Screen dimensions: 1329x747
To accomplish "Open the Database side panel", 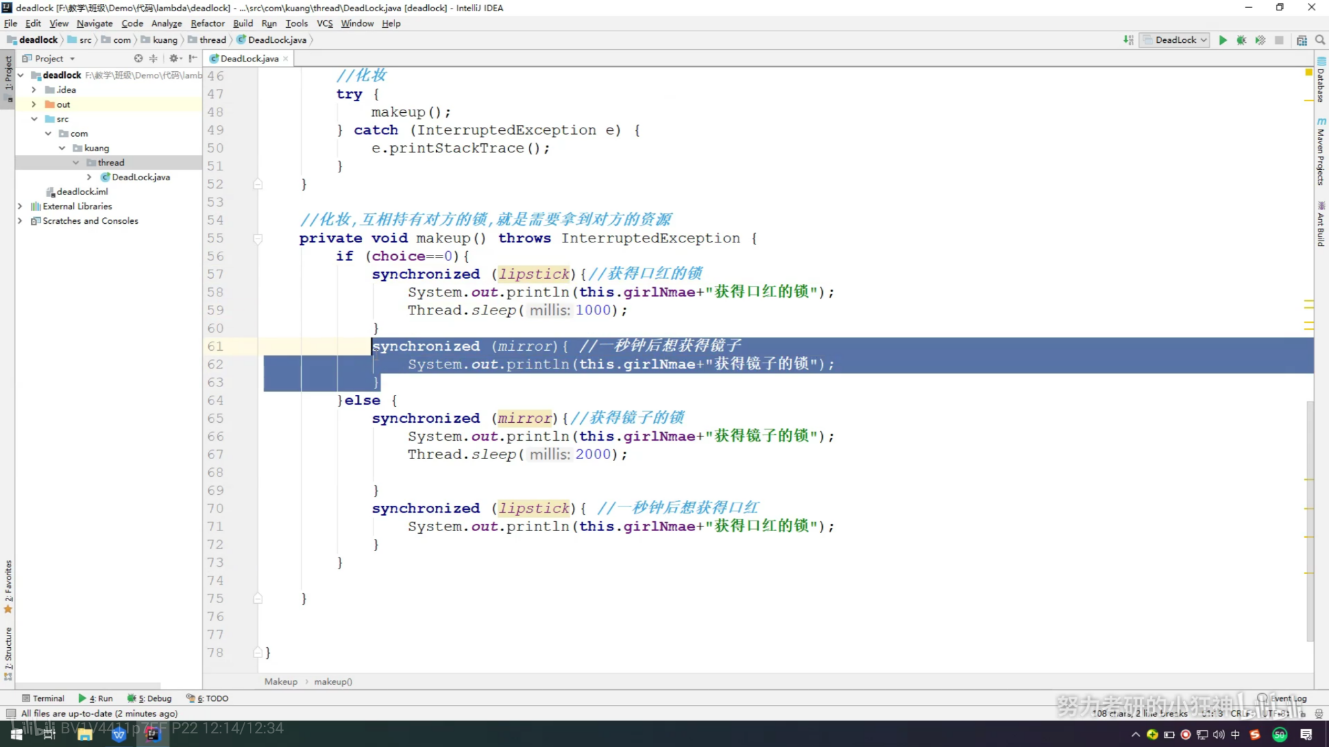I will pyautogui.click(x=1321, y=80).
